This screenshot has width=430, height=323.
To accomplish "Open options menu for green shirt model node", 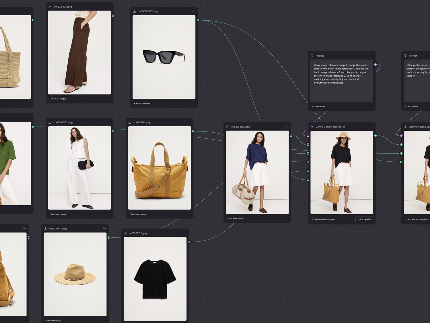I will click(29, 118).
